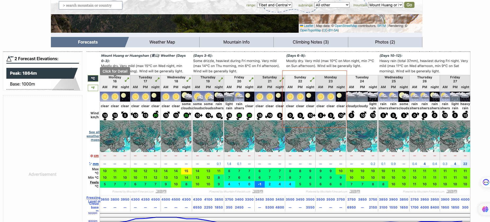Expand Saturday 21 forecast detail arrow
Image resolution: width=490 pixels, height=222 pixels.
(x=281, y=79)
